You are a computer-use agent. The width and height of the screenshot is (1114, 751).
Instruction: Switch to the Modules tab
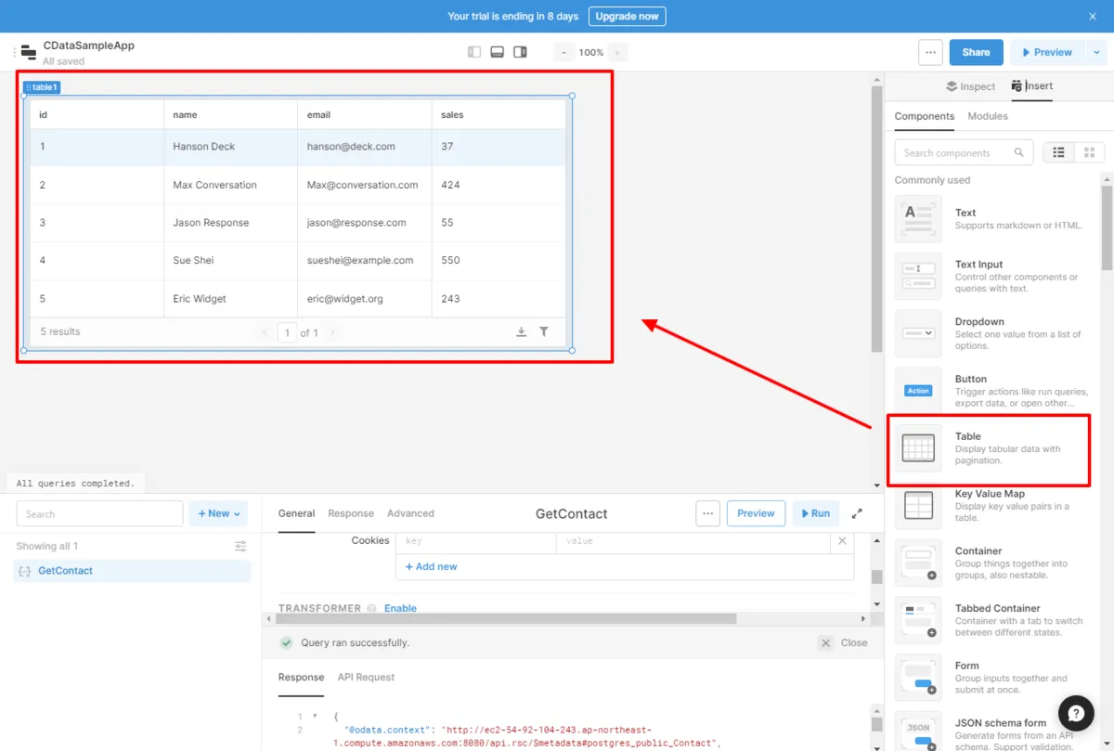tap(987, 116)
